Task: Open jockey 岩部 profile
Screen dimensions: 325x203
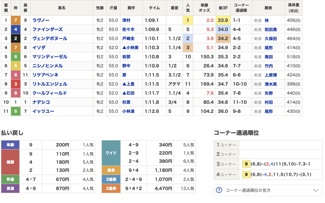Action: tap(126, 57)
